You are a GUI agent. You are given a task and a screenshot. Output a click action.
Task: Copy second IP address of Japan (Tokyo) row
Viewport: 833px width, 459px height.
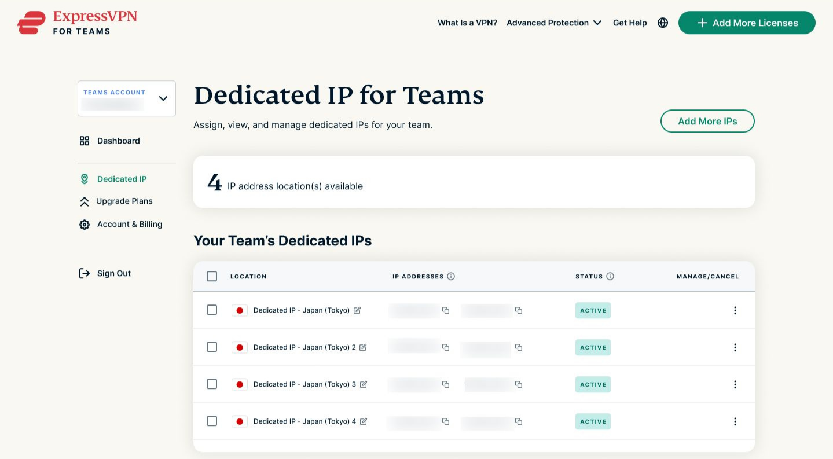[x=519, y=310]
